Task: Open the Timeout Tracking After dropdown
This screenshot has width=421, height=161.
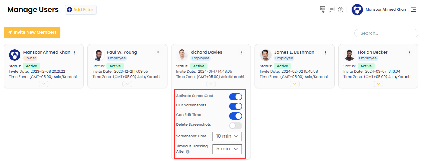Action: click(x=227, y=149)
